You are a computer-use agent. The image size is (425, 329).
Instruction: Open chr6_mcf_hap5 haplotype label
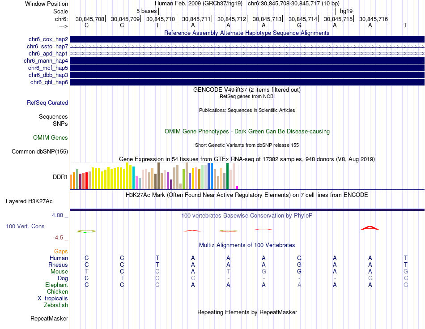click(48, 68)
